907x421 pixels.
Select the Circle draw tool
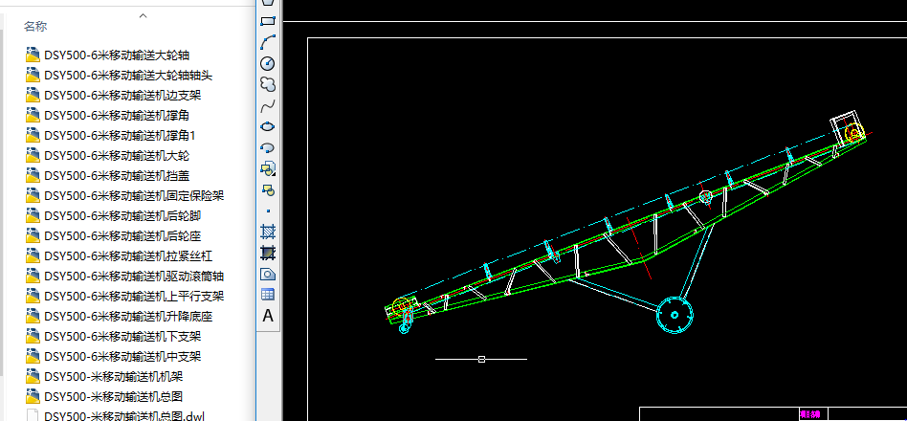coord(268,63)
